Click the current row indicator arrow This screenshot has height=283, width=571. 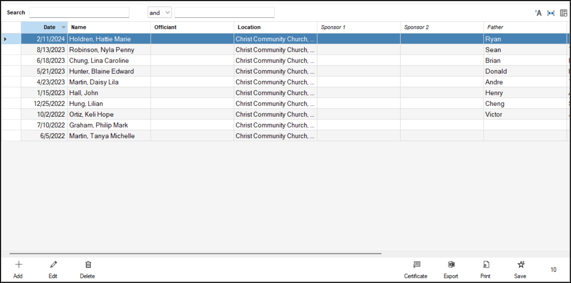tap(5, 39)
